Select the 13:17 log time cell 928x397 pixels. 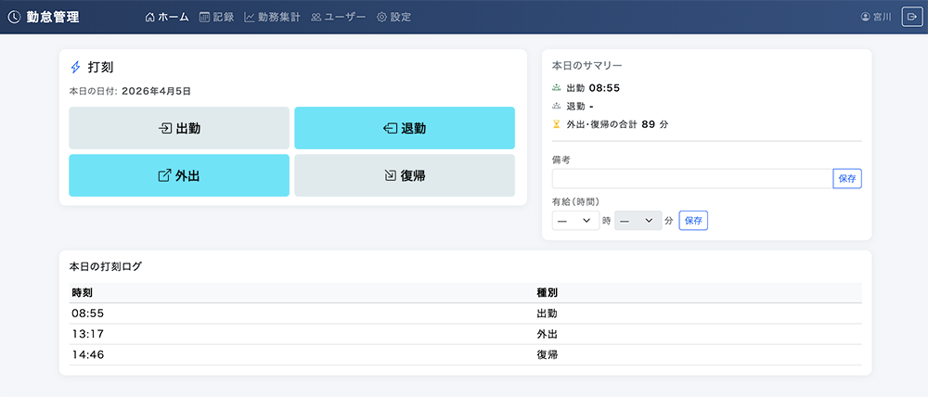click(x=87, y=334)
